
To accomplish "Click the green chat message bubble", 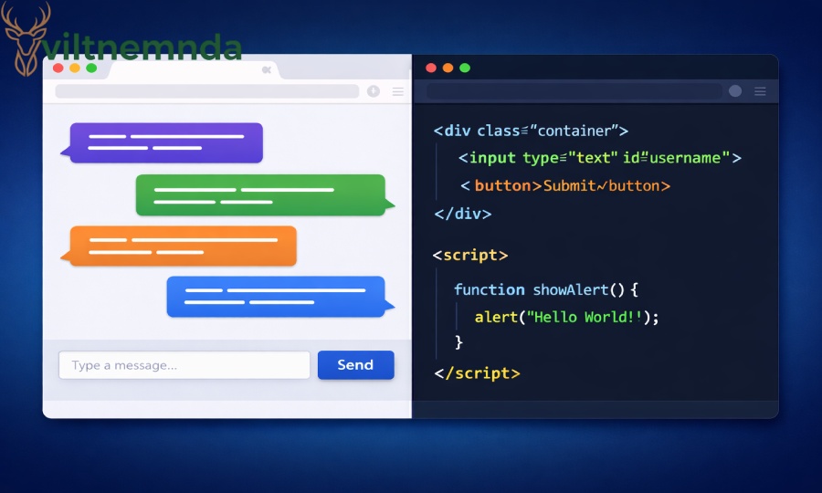I will [265, 194].
